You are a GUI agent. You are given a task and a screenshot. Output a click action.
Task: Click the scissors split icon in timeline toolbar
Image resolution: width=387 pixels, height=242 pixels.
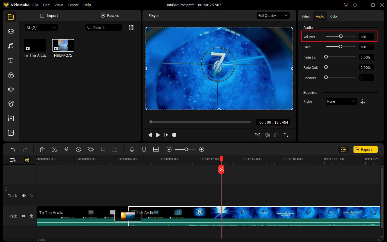pos(54,149)
